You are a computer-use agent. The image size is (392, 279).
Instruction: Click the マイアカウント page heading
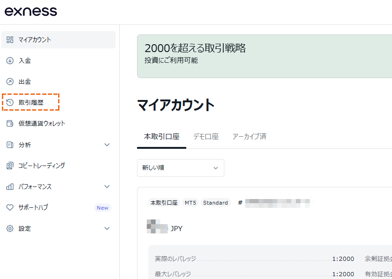176,105
